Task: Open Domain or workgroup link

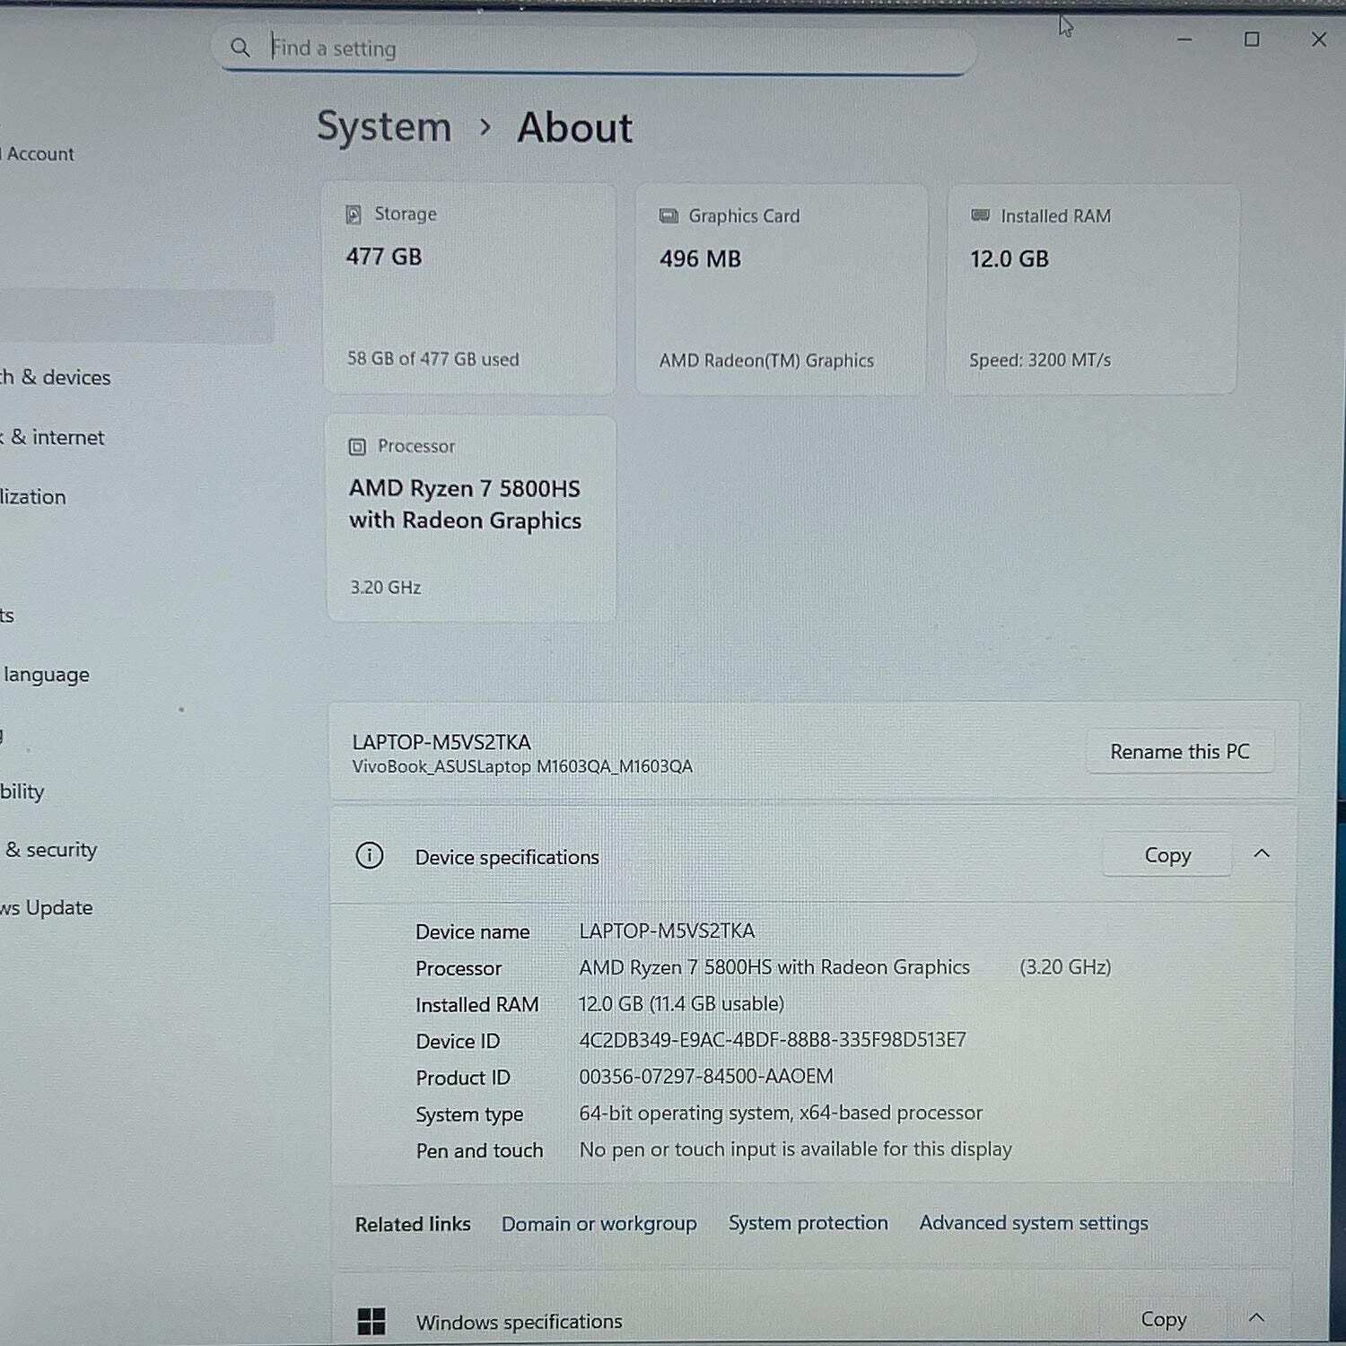Action: point(599,1224)
